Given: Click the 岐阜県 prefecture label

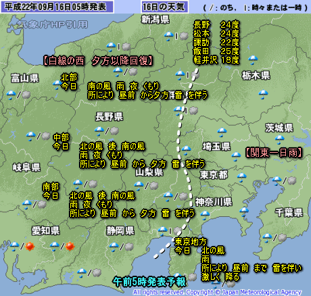Looking at the screenshot, I should click(x=26, y=168).
